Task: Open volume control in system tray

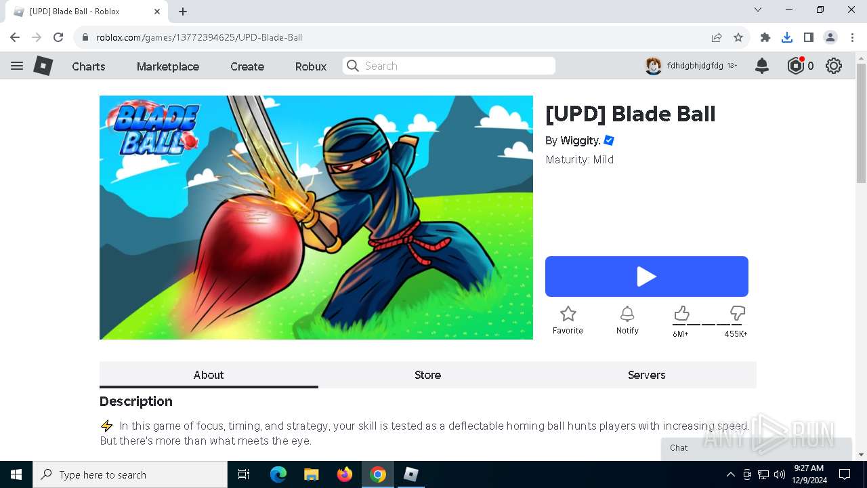Action: [780, 474]
